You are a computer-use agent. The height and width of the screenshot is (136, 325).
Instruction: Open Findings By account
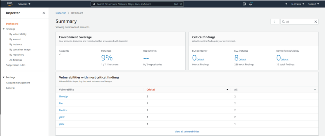tap(15, 39)
